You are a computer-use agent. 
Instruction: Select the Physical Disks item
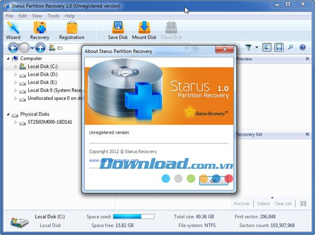(x=34, y=114)
